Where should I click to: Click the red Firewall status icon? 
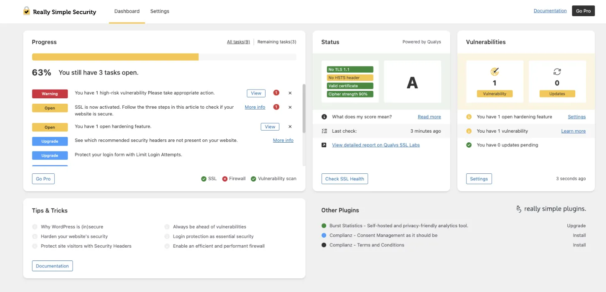225,179
